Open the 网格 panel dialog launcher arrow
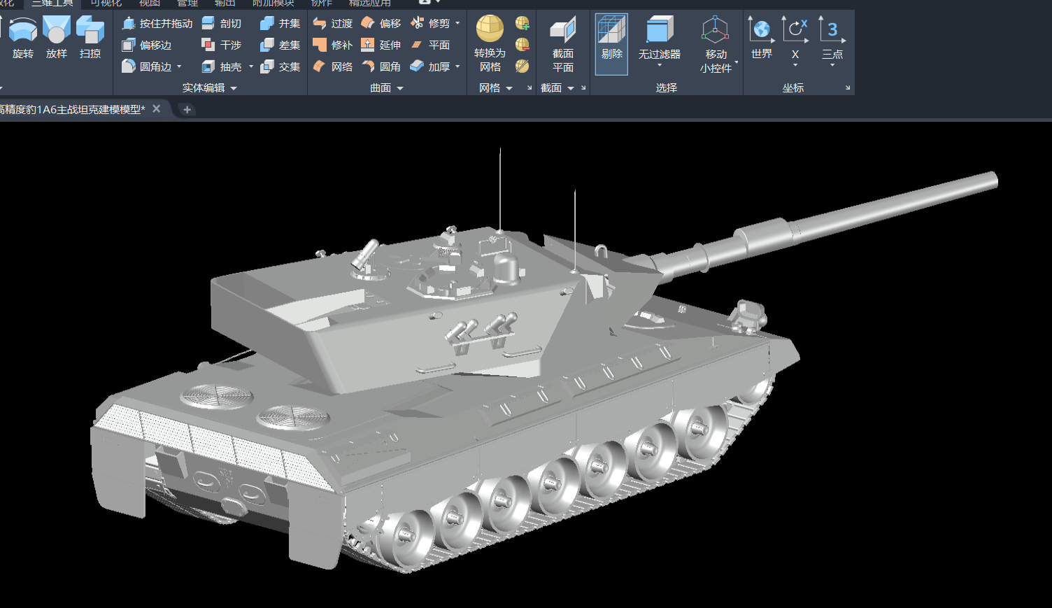Screen dimensions: 1052x608 point(529,88)
